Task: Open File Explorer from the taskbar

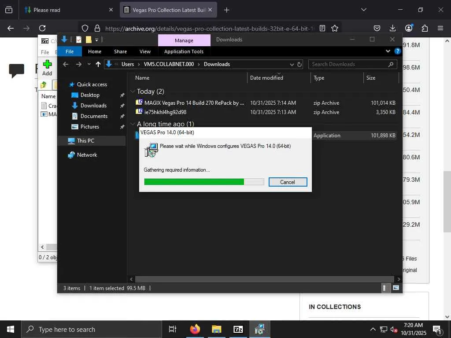Action: pos(217,329)
